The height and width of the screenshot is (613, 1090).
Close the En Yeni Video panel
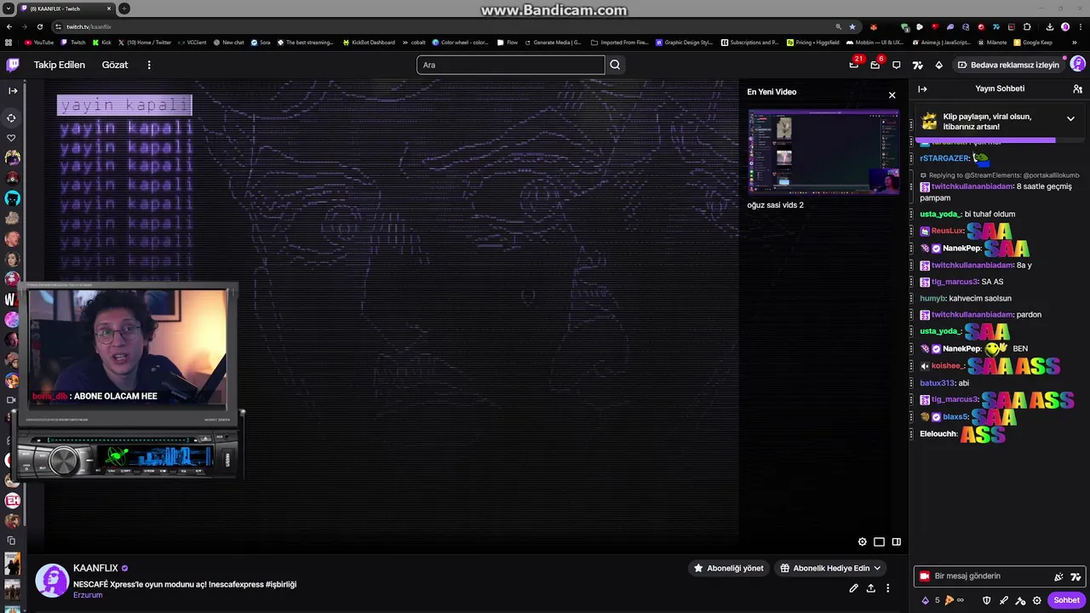click(892, 95)
